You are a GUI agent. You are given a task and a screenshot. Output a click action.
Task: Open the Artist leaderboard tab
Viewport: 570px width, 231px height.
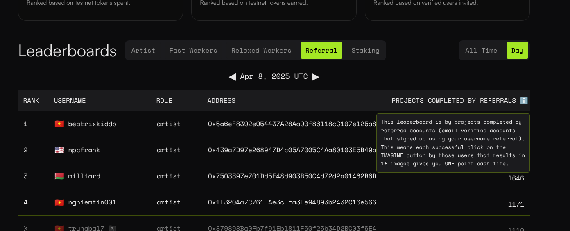click(x=143, y=51)
